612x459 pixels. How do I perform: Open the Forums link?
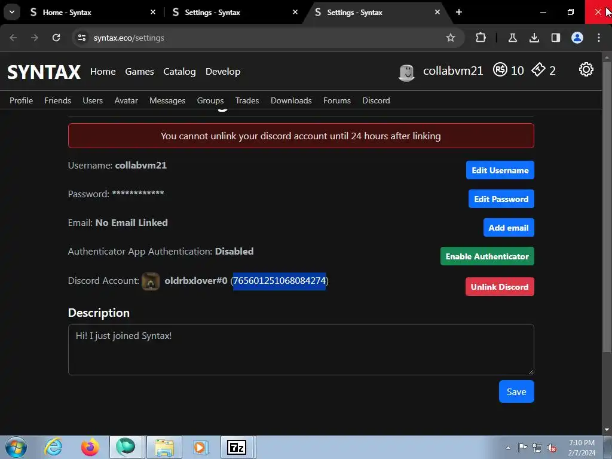tap(337, 100)
